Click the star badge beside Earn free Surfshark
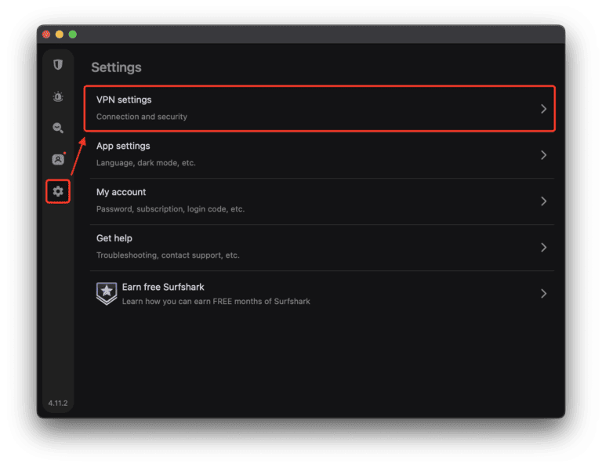 point(107,293)
